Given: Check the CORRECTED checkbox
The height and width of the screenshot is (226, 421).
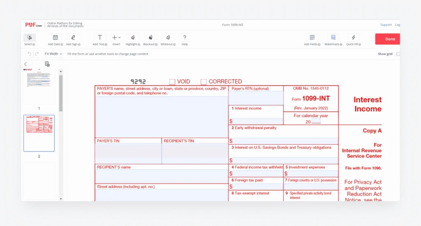Looking at the screenshot, I should [204, 82].
